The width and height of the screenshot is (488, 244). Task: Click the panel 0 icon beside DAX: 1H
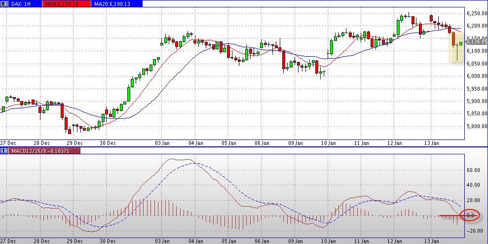3,3
